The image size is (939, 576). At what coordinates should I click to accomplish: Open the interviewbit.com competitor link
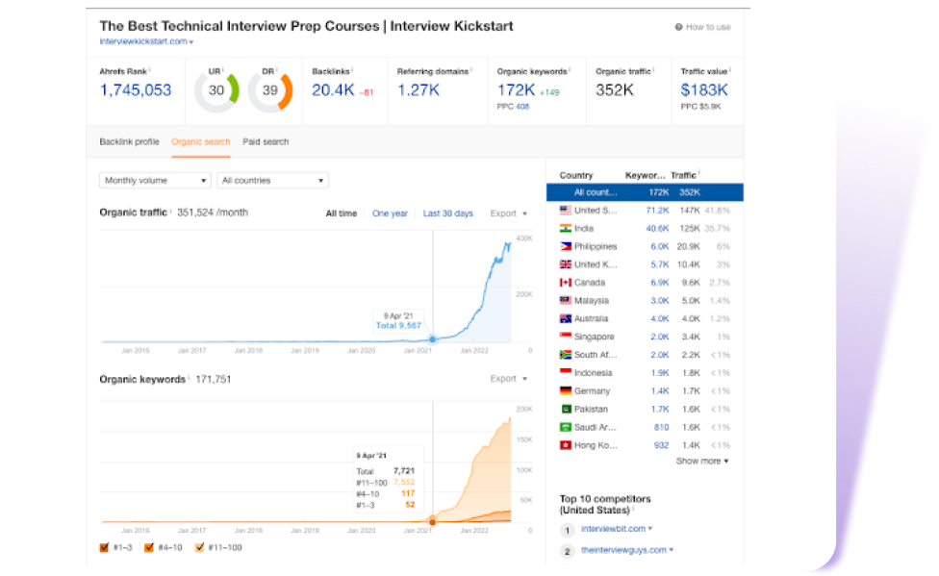coord(615,529)
